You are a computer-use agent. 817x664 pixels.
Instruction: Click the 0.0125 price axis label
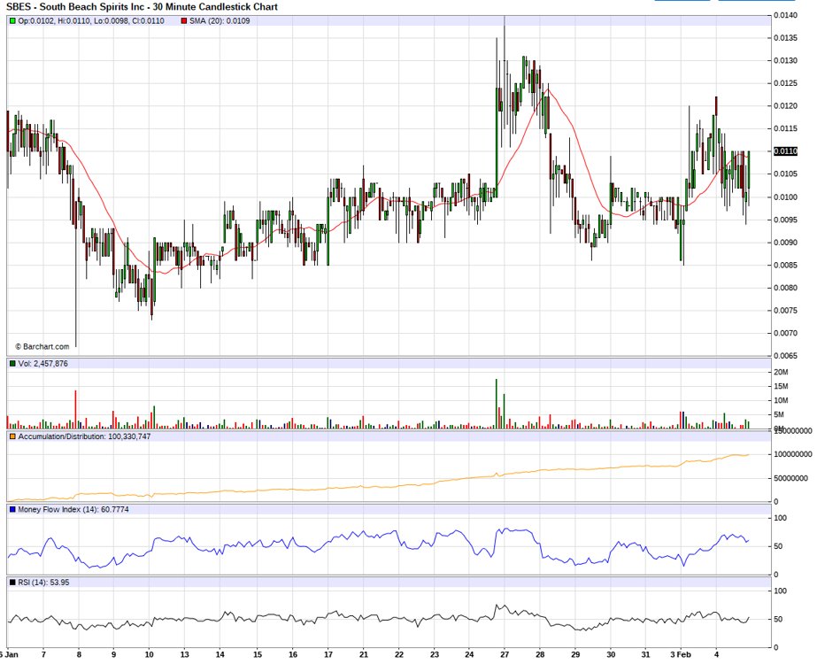click(x=785, y=83)
